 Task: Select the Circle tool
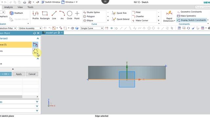point(70,15)
